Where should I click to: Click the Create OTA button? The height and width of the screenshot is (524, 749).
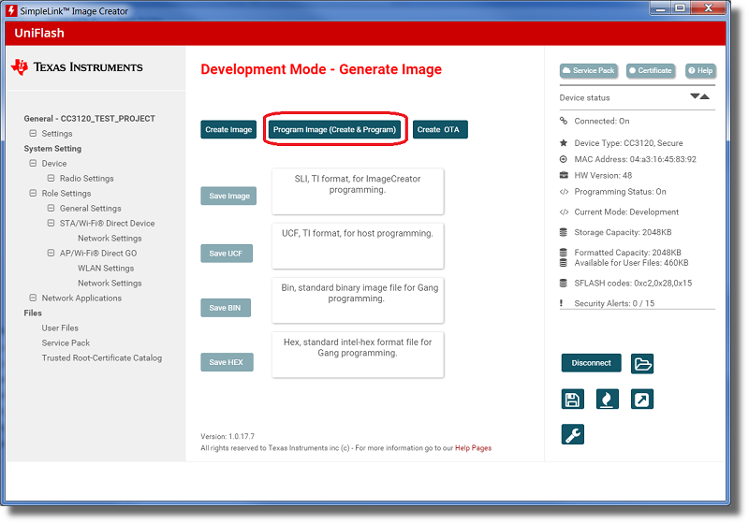coord(439,130)
